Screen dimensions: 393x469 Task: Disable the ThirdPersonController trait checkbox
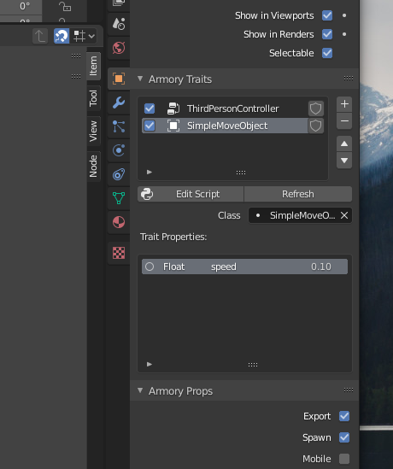[150, 108]
